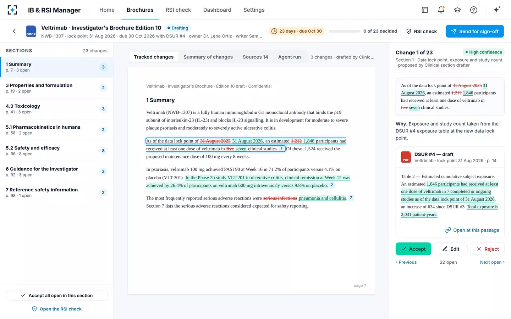Open the Sources 14 tab

(255, 57)
